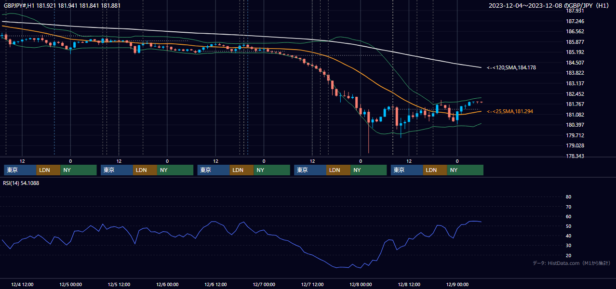Click the RSI scale value 60

click(568, 216)
